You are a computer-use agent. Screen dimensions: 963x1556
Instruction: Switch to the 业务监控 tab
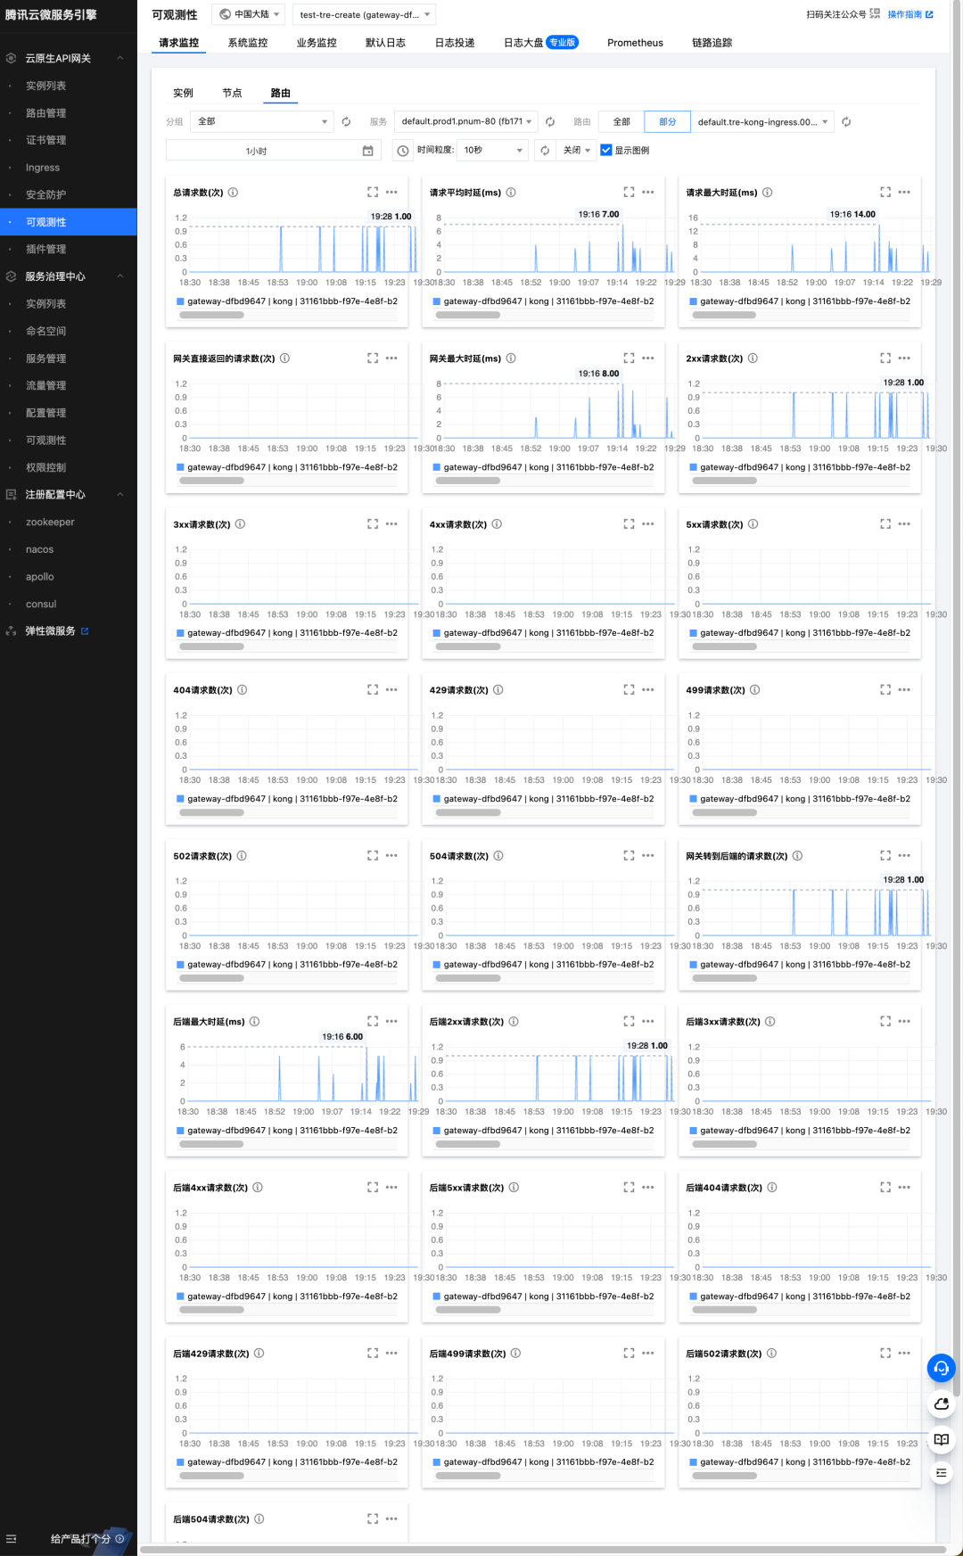(317, 43)
